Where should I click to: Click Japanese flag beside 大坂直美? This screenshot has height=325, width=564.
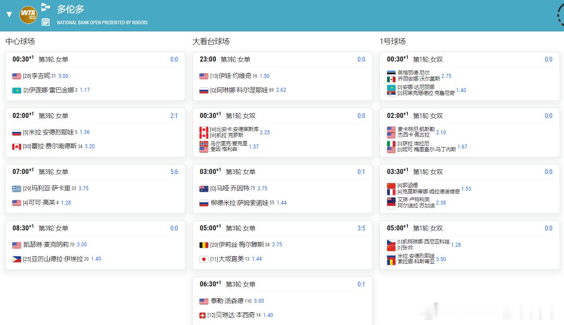[x=204, y=259]
